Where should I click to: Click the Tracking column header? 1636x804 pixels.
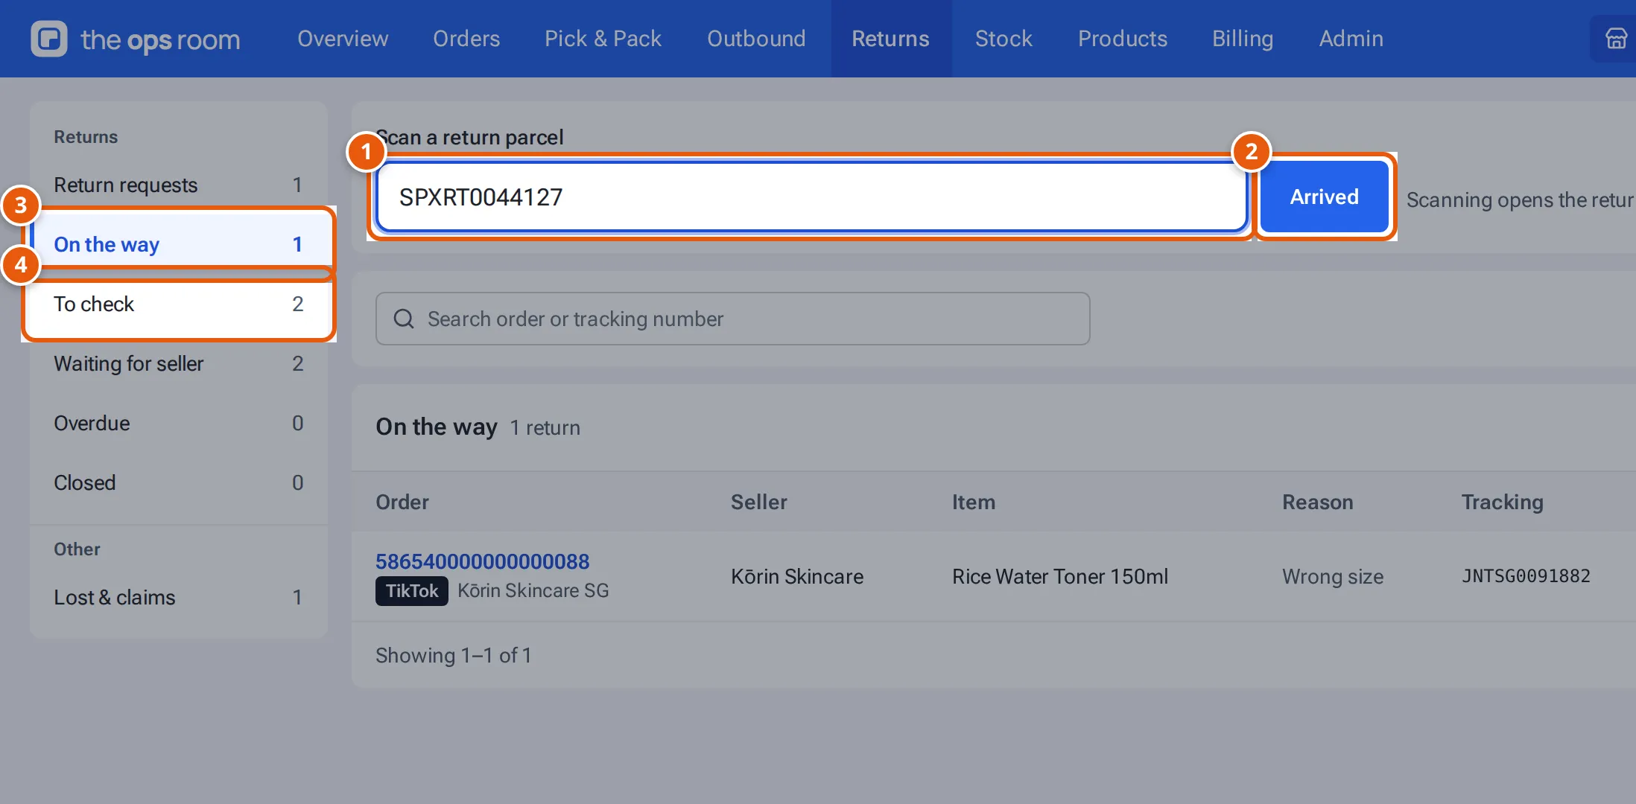[1502, 502]
